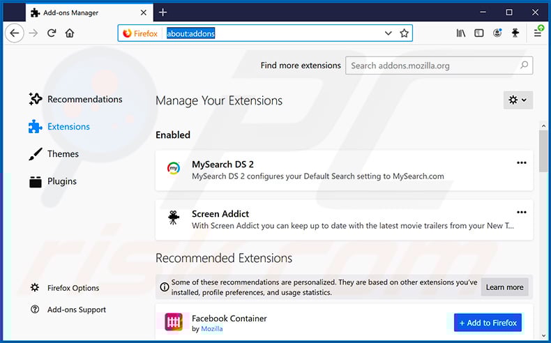551x343 pixels.
Task: Click the page scrollbar thumb
Action: pyautogui.click(x=543, y=152)
